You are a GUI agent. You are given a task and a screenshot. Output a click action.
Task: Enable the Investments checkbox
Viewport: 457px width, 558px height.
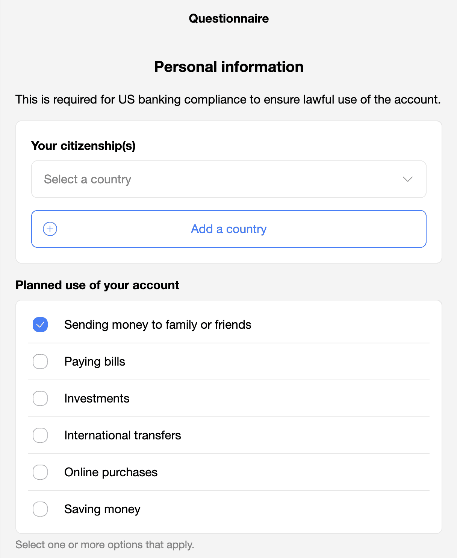click(40, 398)
